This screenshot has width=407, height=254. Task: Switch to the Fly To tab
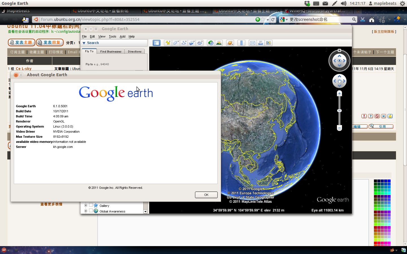click(89, 51)
